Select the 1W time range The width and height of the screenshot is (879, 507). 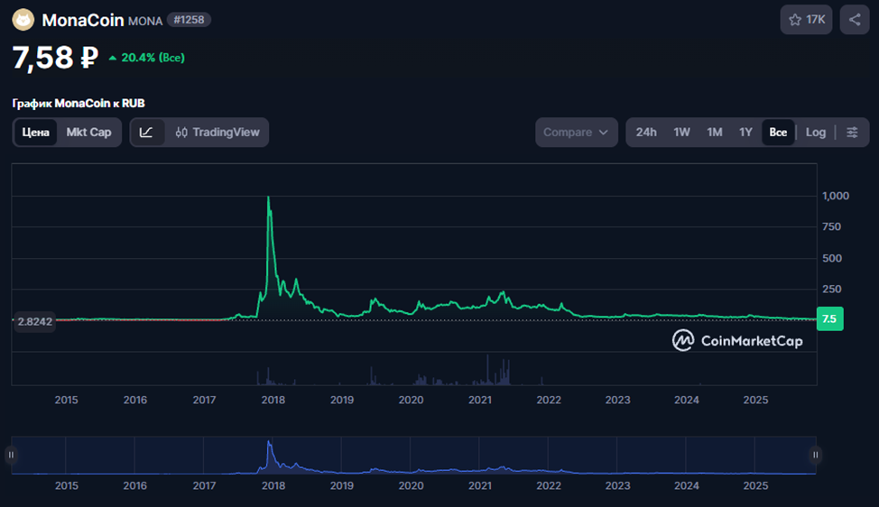click(x=681, y=133)
